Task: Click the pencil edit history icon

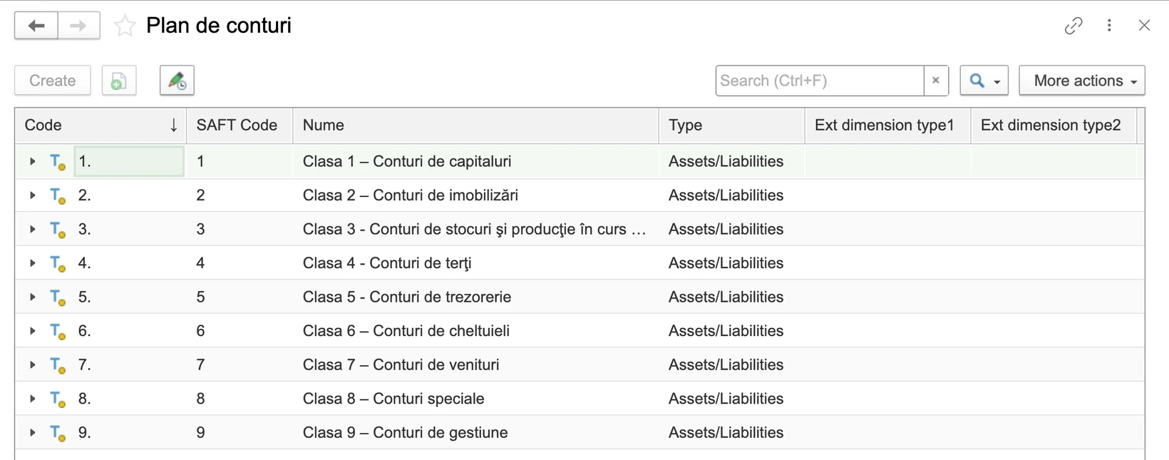Action: click(177, 81)
